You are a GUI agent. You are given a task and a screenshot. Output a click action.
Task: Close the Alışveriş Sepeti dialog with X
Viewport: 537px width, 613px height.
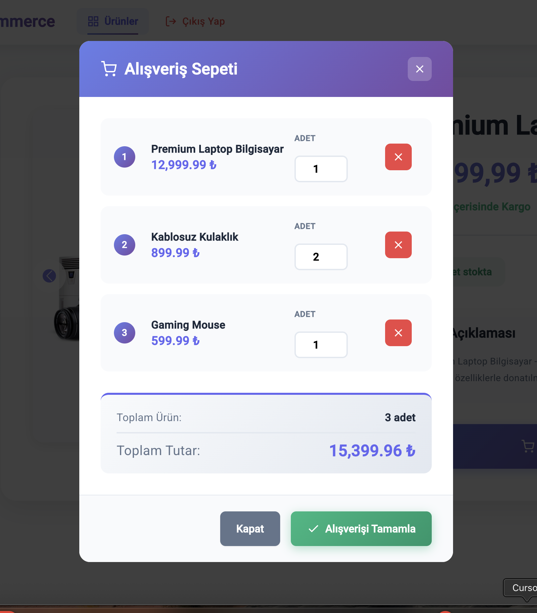pos(419,69)
